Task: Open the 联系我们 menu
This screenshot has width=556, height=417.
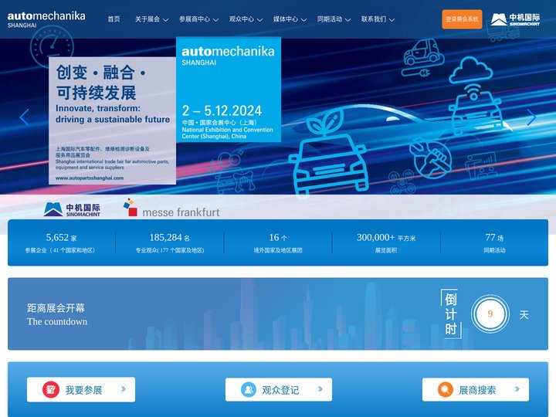Action: coord(374,19)
